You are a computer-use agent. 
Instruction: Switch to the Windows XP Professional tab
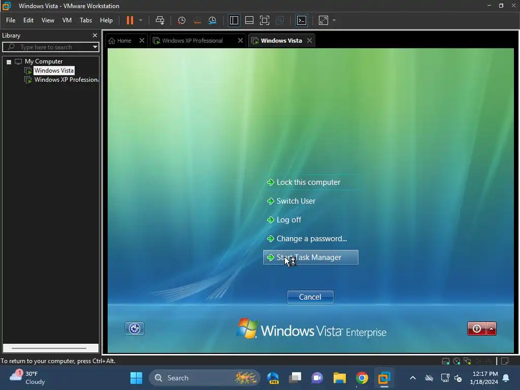click(x=192, y=41)
